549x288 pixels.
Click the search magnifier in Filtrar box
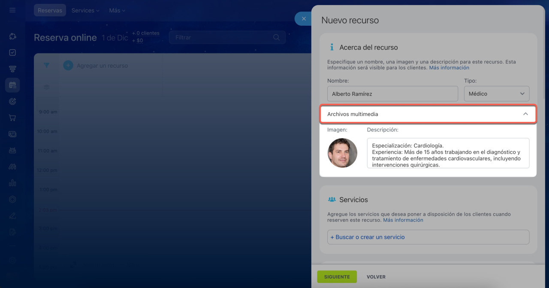click(x=277, y=38)
